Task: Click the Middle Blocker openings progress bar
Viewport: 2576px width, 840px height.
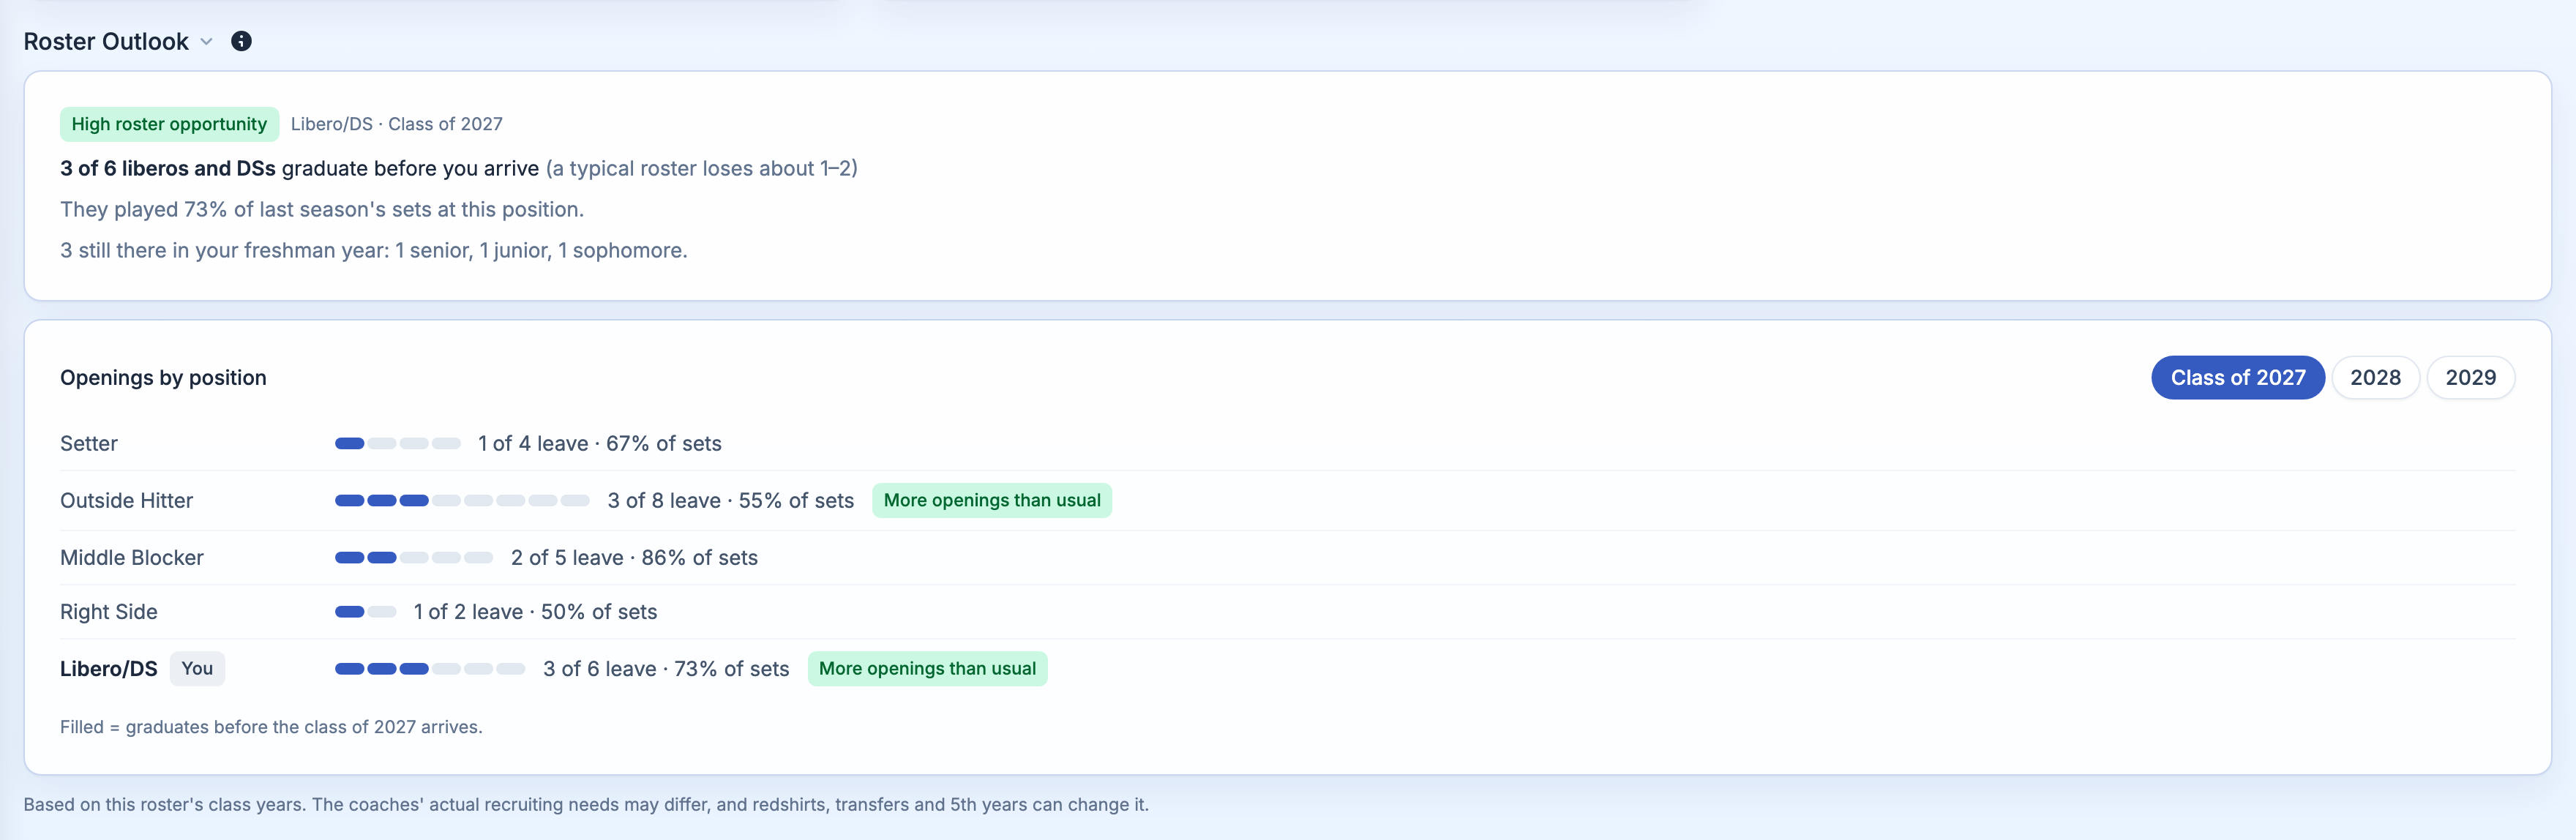Action: tap(414, 557)
